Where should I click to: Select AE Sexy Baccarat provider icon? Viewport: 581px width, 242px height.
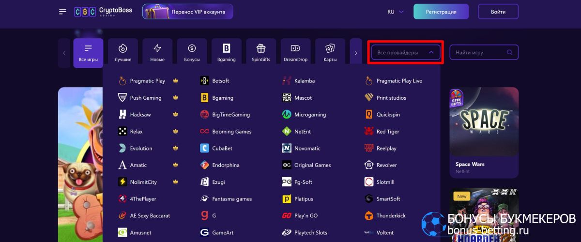[x=122, y=215]
